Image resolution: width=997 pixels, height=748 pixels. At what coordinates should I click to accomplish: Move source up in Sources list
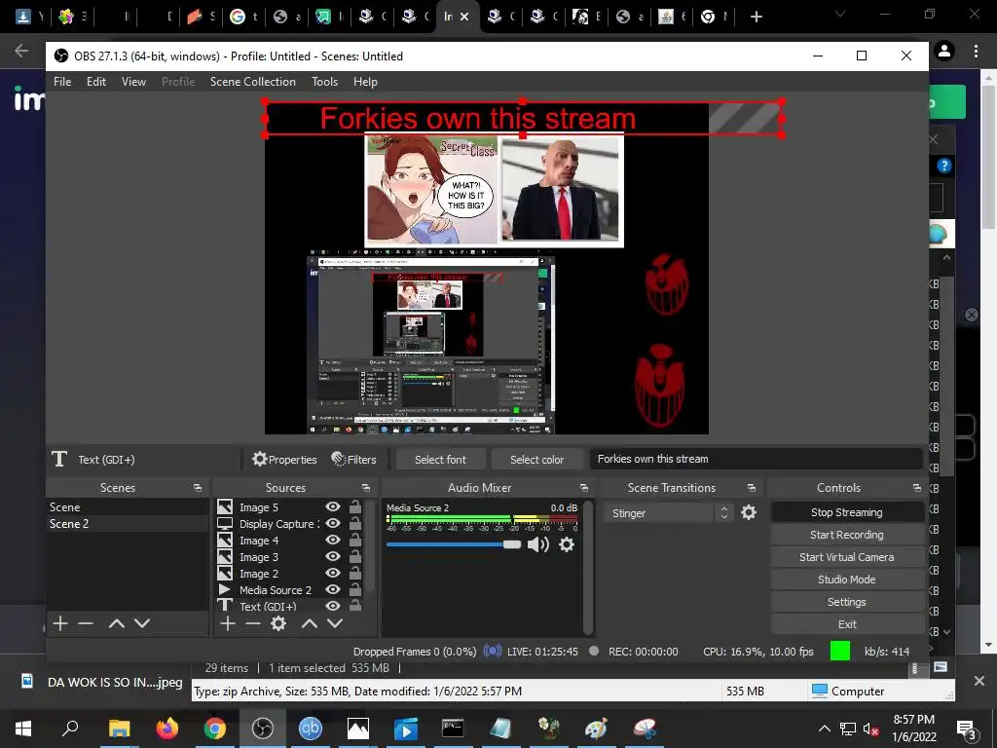pos(310,623)
